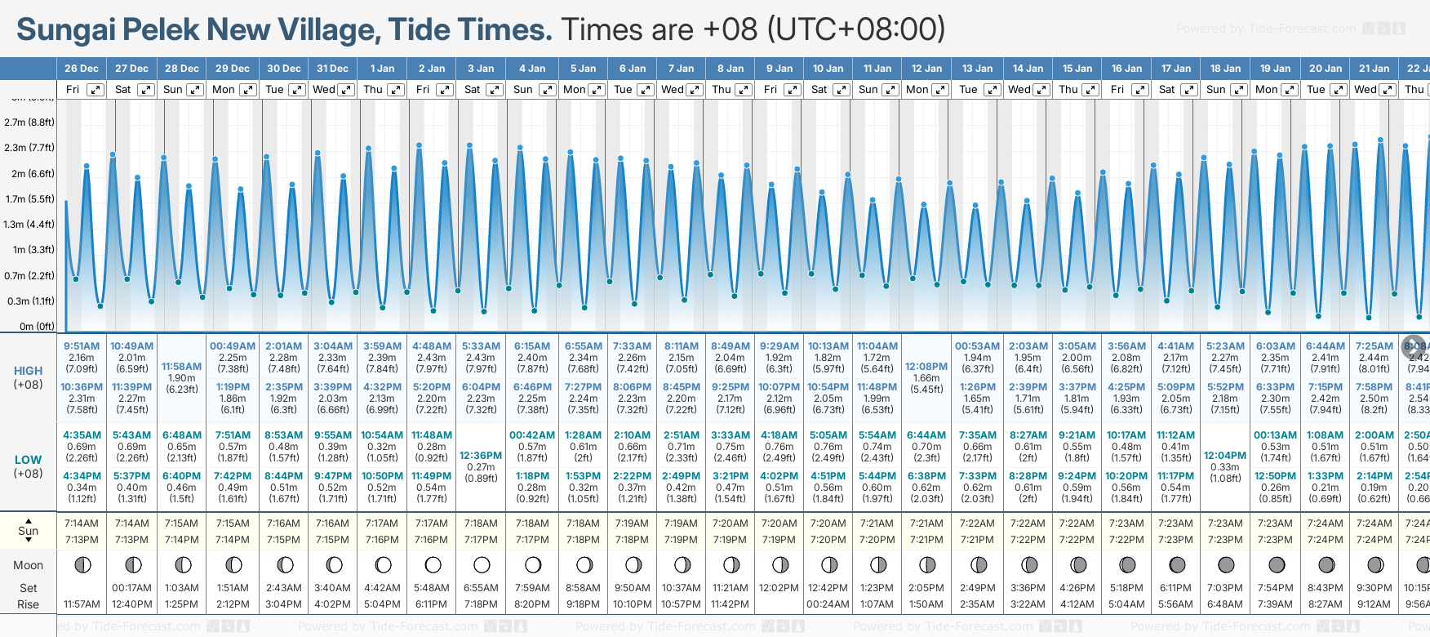
Task: Click the Sun row down arrow
Action: (x=29, y=541)
